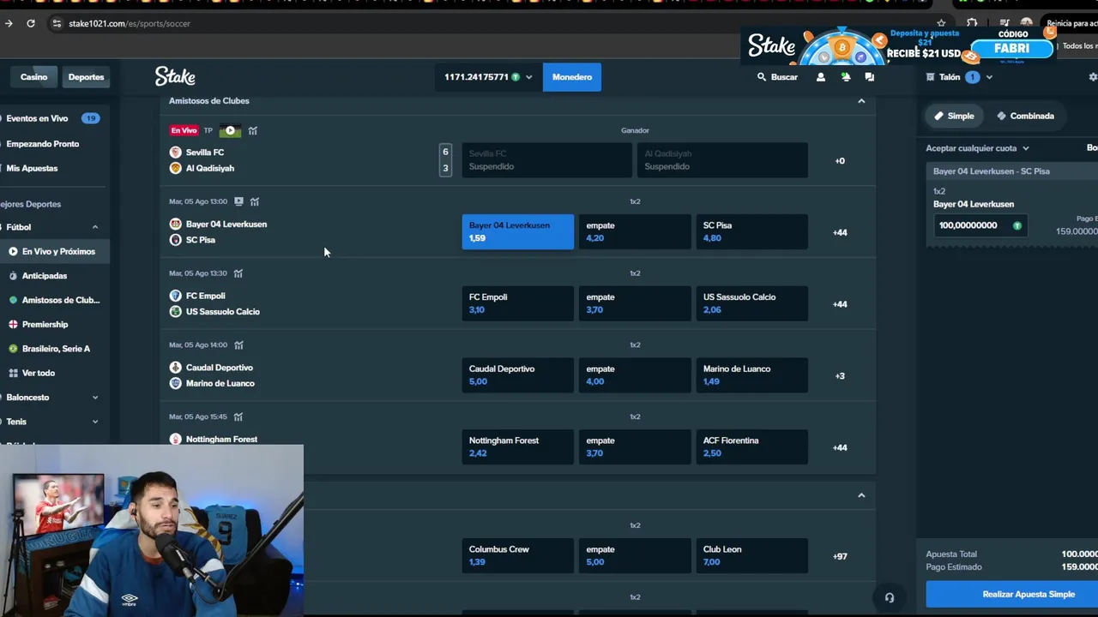The width and height of the screenshot is (1098, 617).
Task: Open Empezando Pronto in sidebar
Action: tap(42, 144)
